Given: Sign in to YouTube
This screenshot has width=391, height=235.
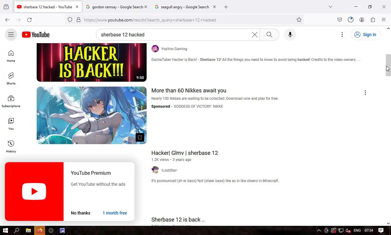Looking at the screenshot, I should [x=365, y=35].
